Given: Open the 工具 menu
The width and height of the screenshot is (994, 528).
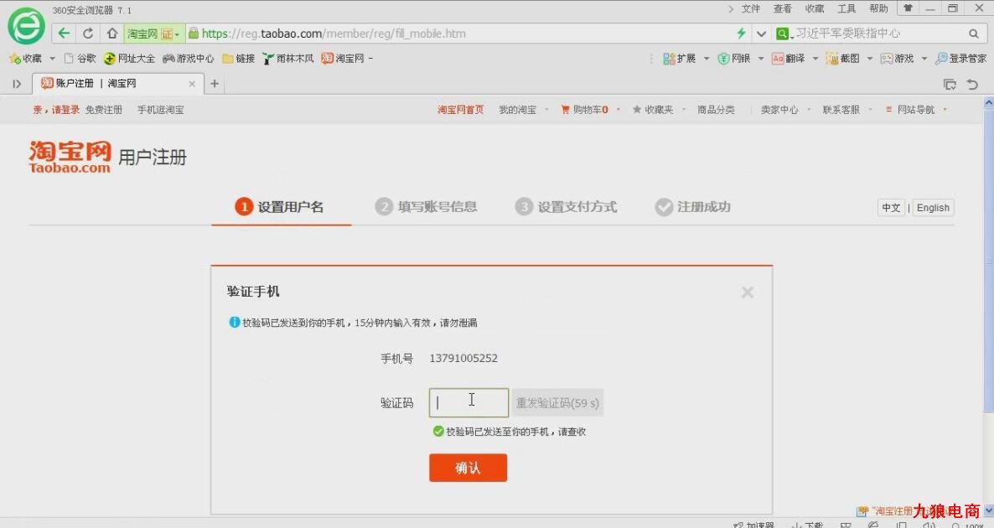Looking at the screenshot, I should (x=846, y=8).
